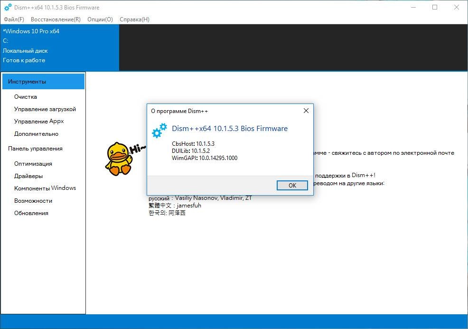
Task: Click the DUILib: 10.1.5.2 version line
Action: 191,151
